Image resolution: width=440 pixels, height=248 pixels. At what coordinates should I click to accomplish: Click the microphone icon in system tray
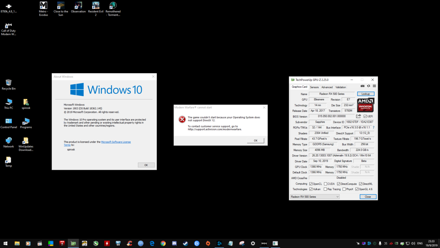(x=380, y=244)
